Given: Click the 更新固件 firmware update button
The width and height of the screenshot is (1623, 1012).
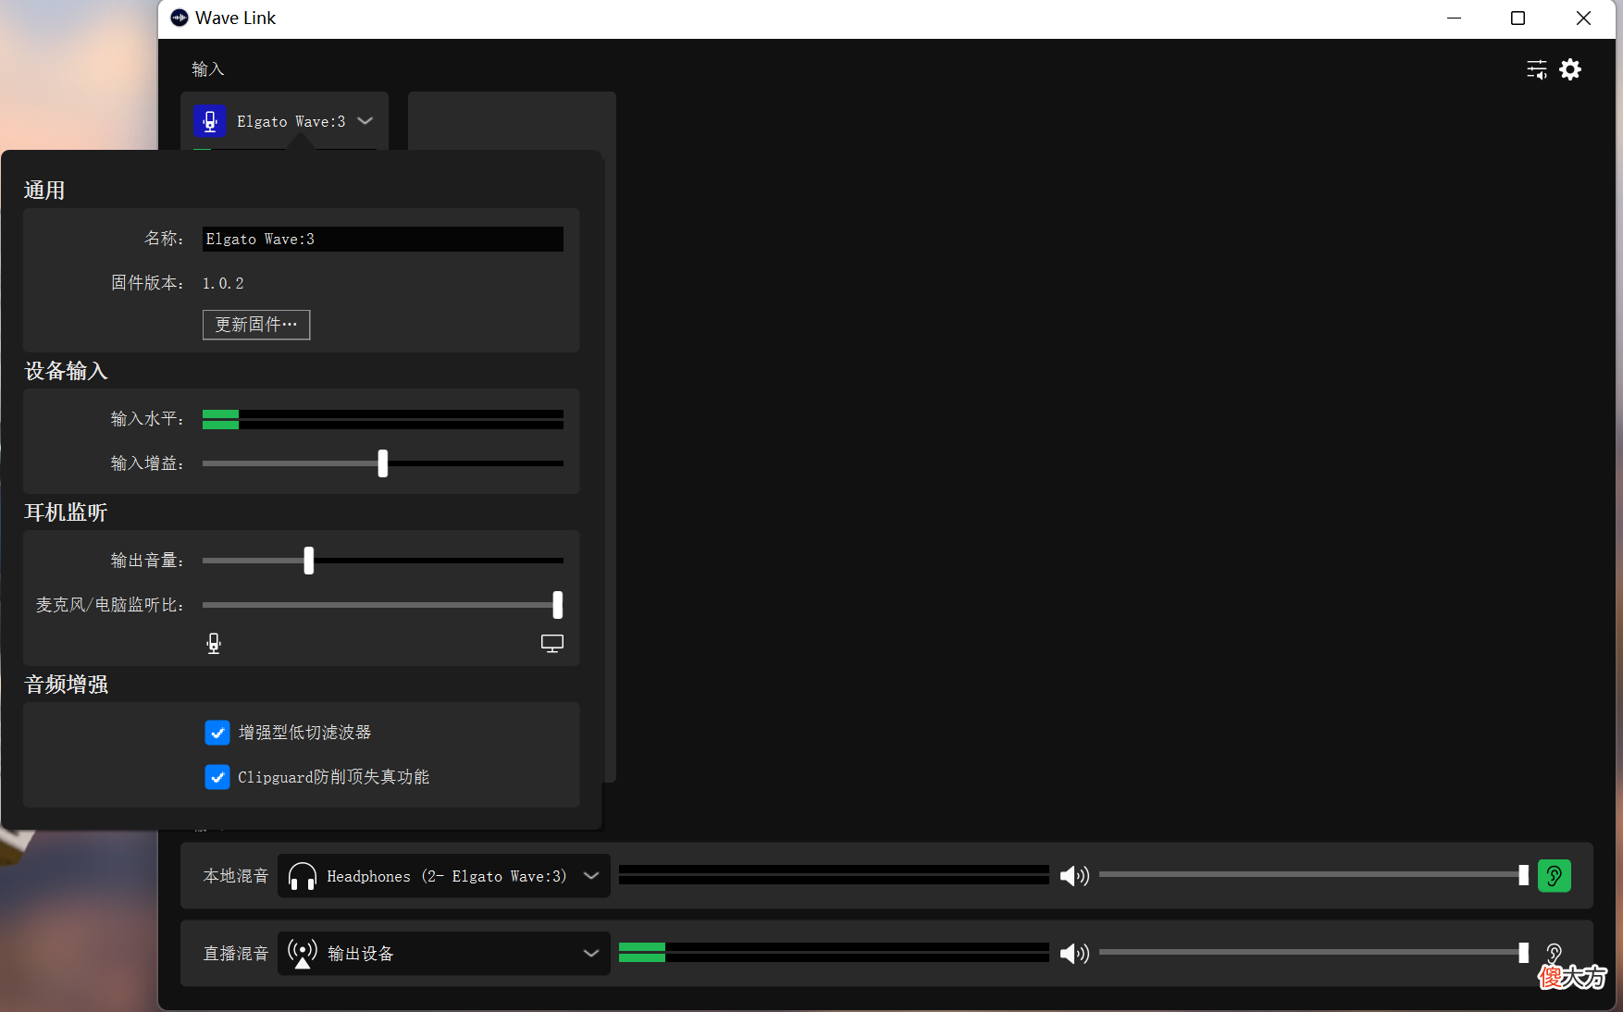Looking at the screenshot, I should point(256,325).
